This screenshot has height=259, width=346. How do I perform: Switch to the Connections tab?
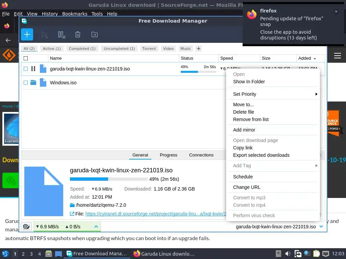coord(201,155)
